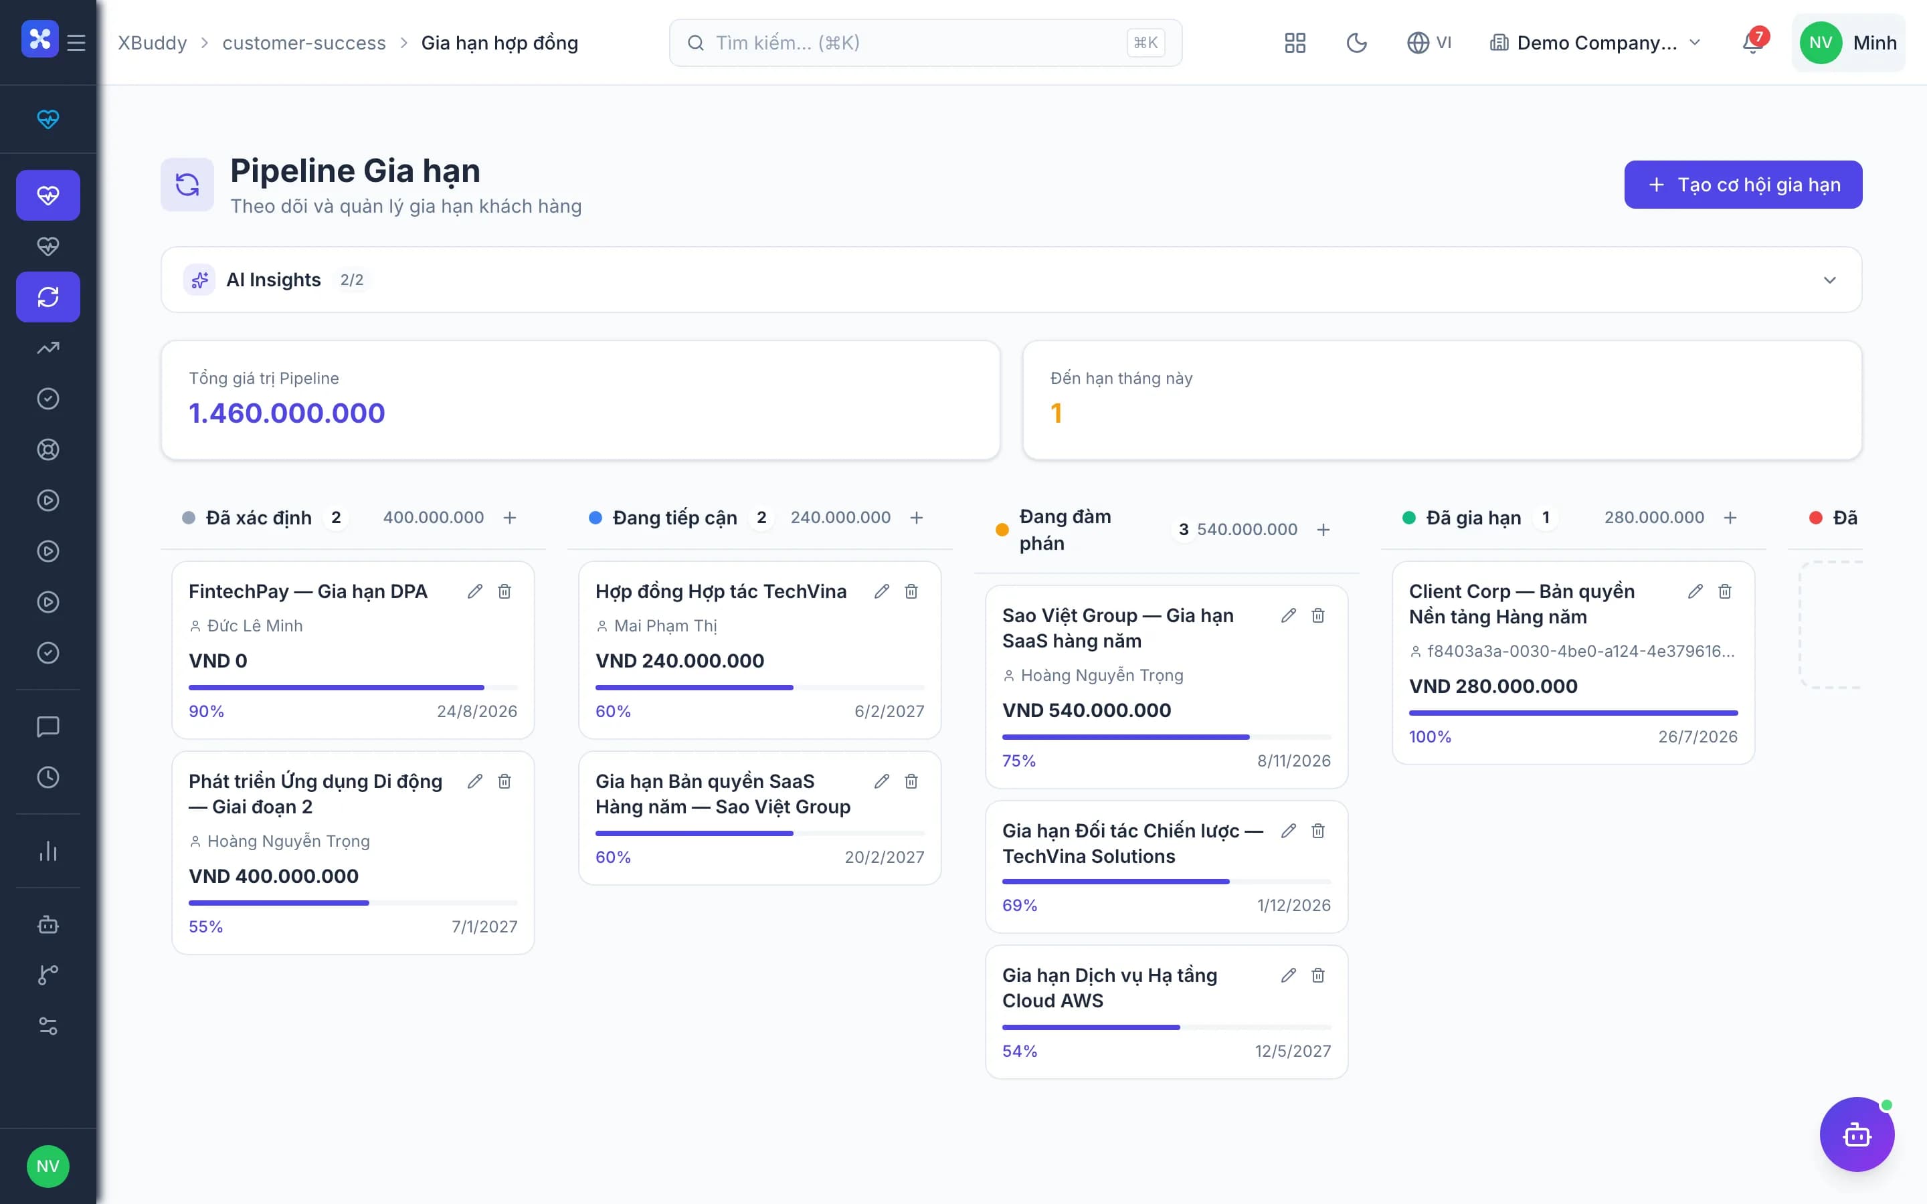Viewport: 1927px width, 1204px height.
Task: Click the Gia hạn hợp đồng breadcrumb text
Action: click(499, 43)
